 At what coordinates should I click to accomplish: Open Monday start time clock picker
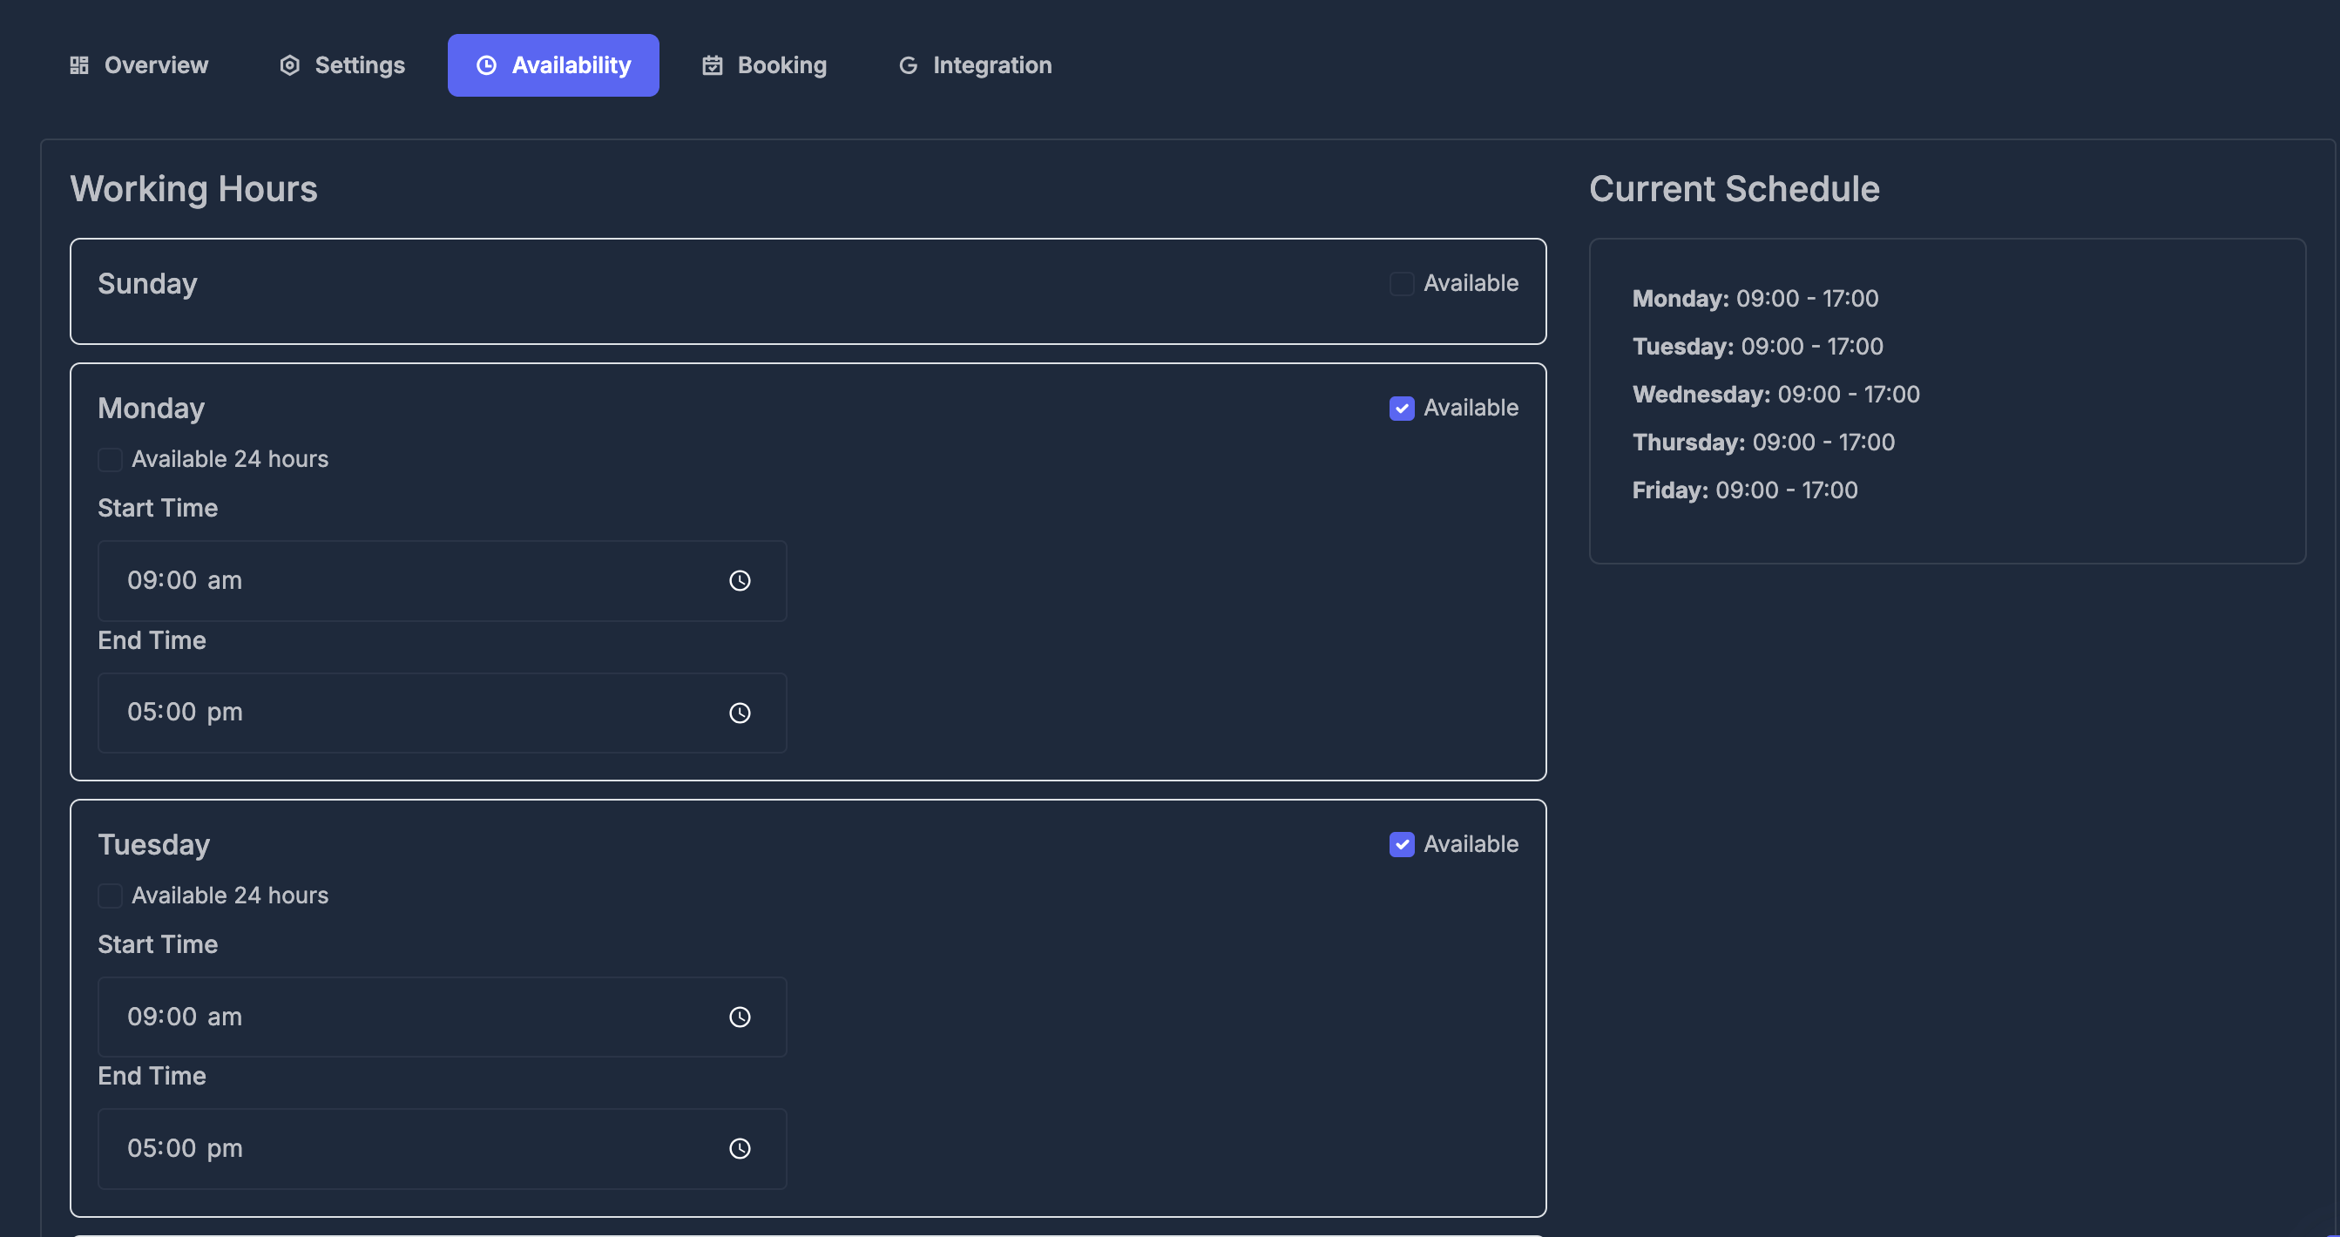[x=740, y=580]
